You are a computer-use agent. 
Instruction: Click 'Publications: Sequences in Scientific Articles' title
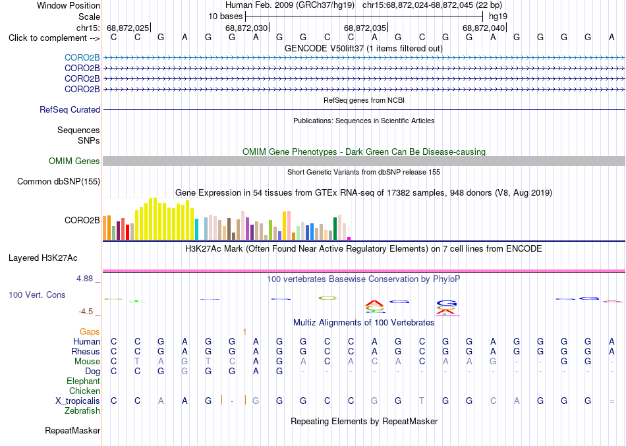coord(364,121)
